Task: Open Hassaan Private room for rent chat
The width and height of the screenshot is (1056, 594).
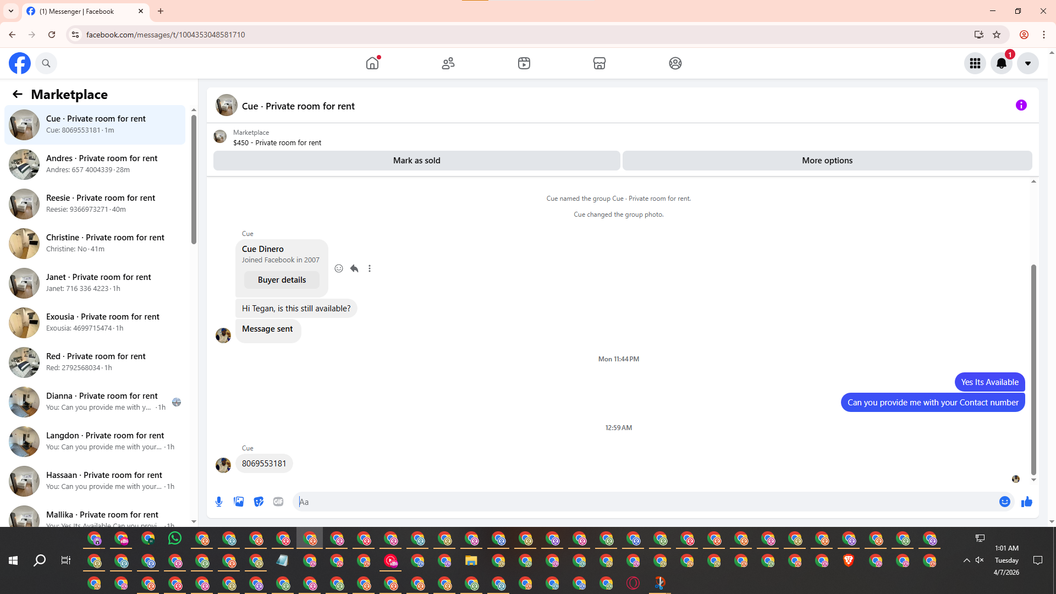Action: pos(95,481)
